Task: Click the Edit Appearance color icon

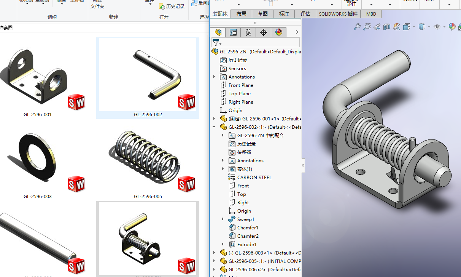Action: click(x=452, y=27)
